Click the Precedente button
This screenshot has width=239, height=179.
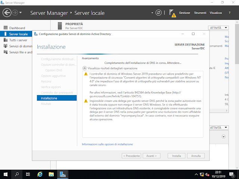click(131, 156)
